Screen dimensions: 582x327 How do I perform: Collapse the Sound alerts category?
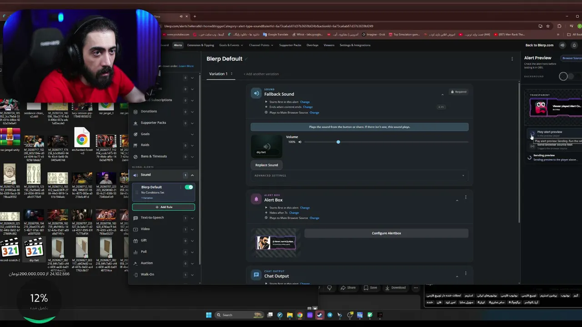192,175
